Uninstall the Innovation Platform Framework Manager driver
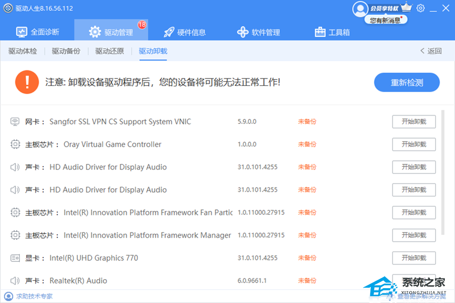Screen dimensions: 455x303 pyautogui.click(x=414, y=235)
